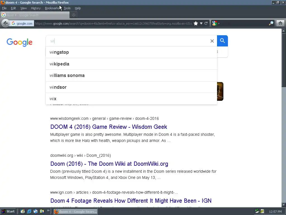This screenshot has height=215, width=286.
Task: Open DOOM 4 (2016) Game Review link
Action: point(109,127)
